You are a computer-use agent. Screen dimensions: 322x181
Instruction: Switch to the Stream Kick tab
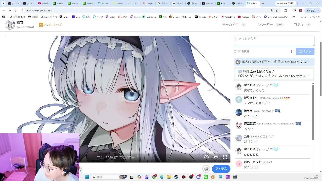73,3
